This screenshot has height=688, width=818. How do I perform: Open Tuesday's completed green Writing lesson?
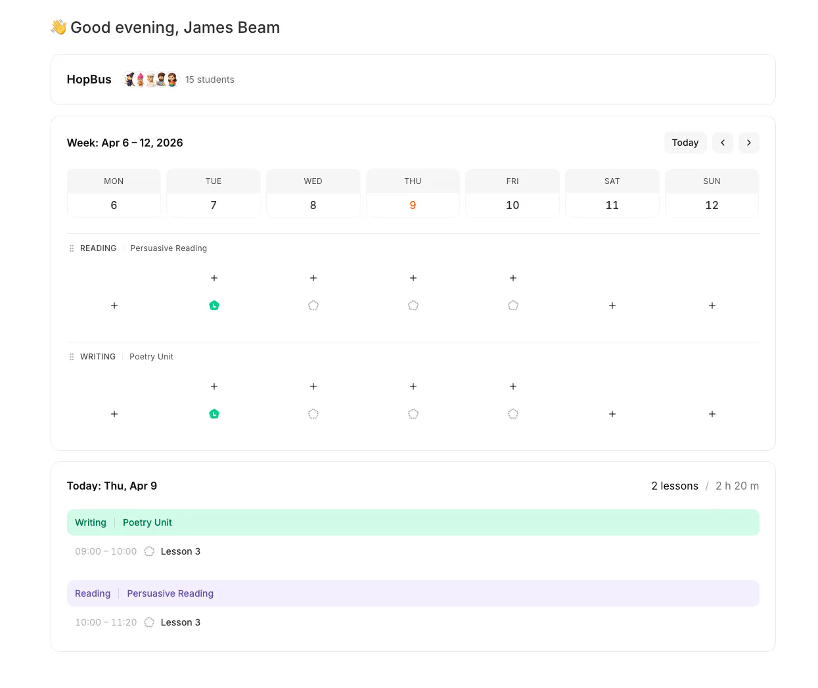(x=214, y=414)
